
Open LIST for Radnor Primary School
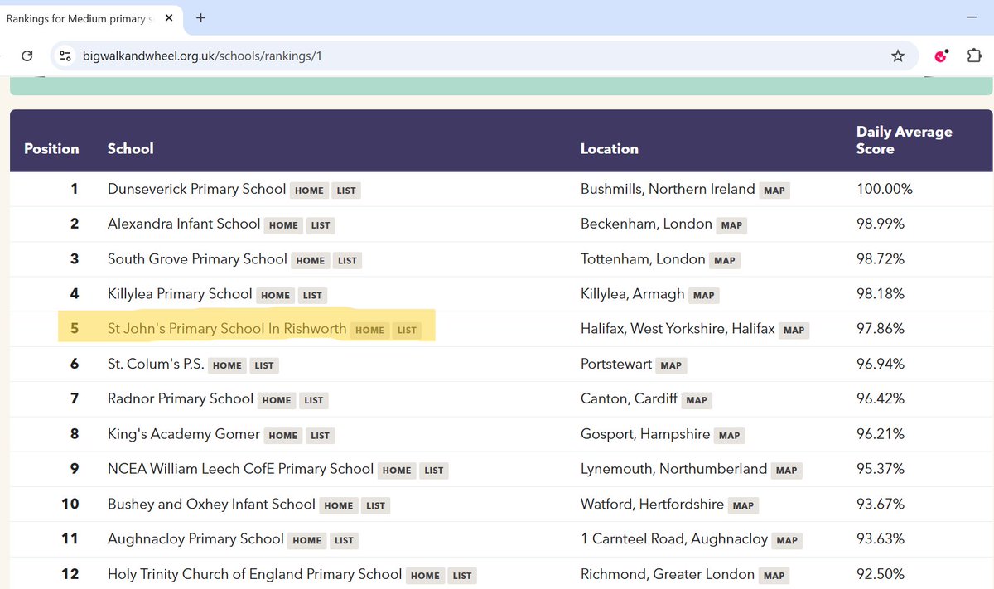[x=314, y=400]
